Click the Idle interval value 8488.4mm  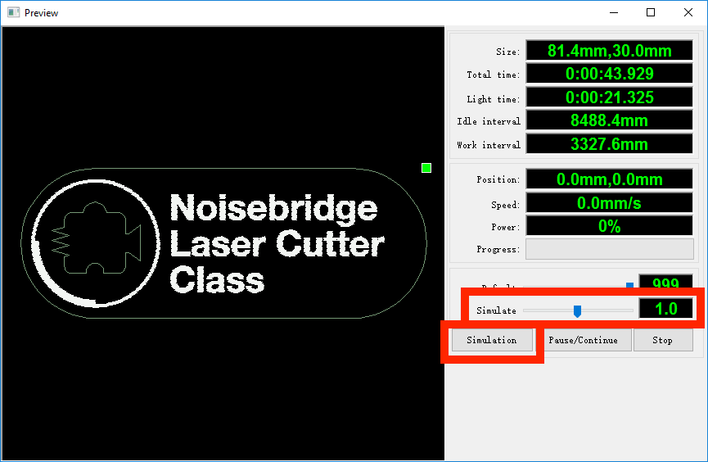(609, 120)
